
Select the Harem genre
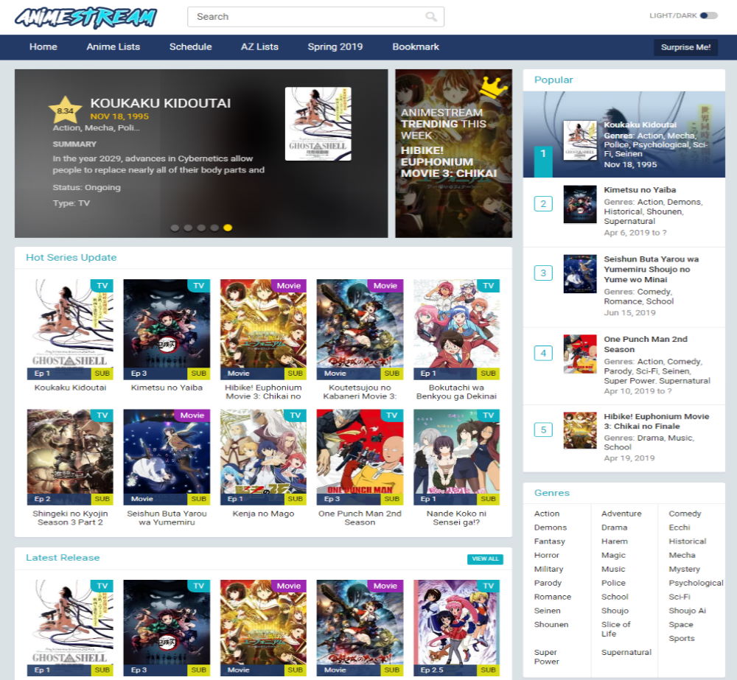click(615, 541)
